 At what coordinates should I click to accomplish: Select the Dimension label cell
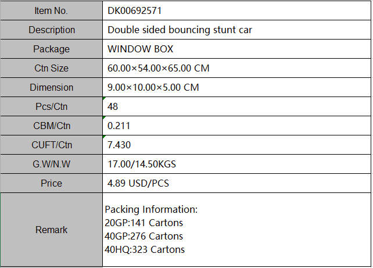coord(51,87)
